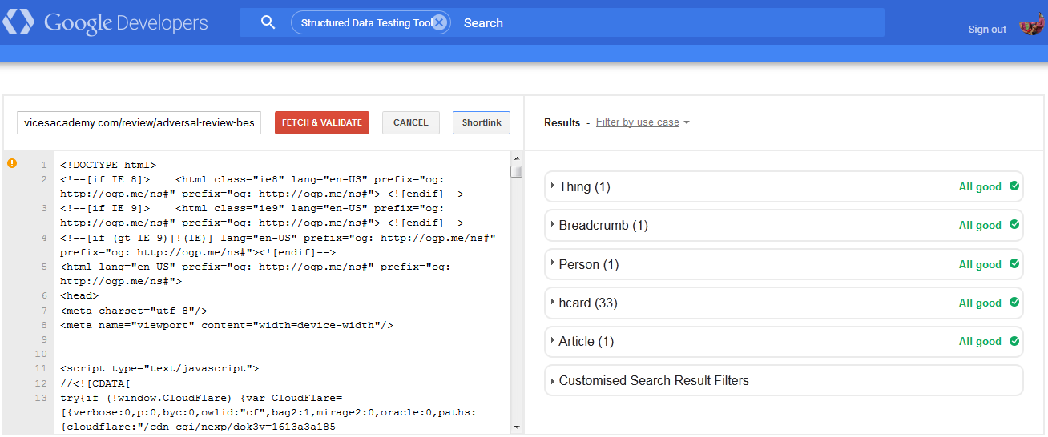This screenshot has width=1048, height=437.
Task: Click the green check icon for Person
Action: (x=1014, y=263)
